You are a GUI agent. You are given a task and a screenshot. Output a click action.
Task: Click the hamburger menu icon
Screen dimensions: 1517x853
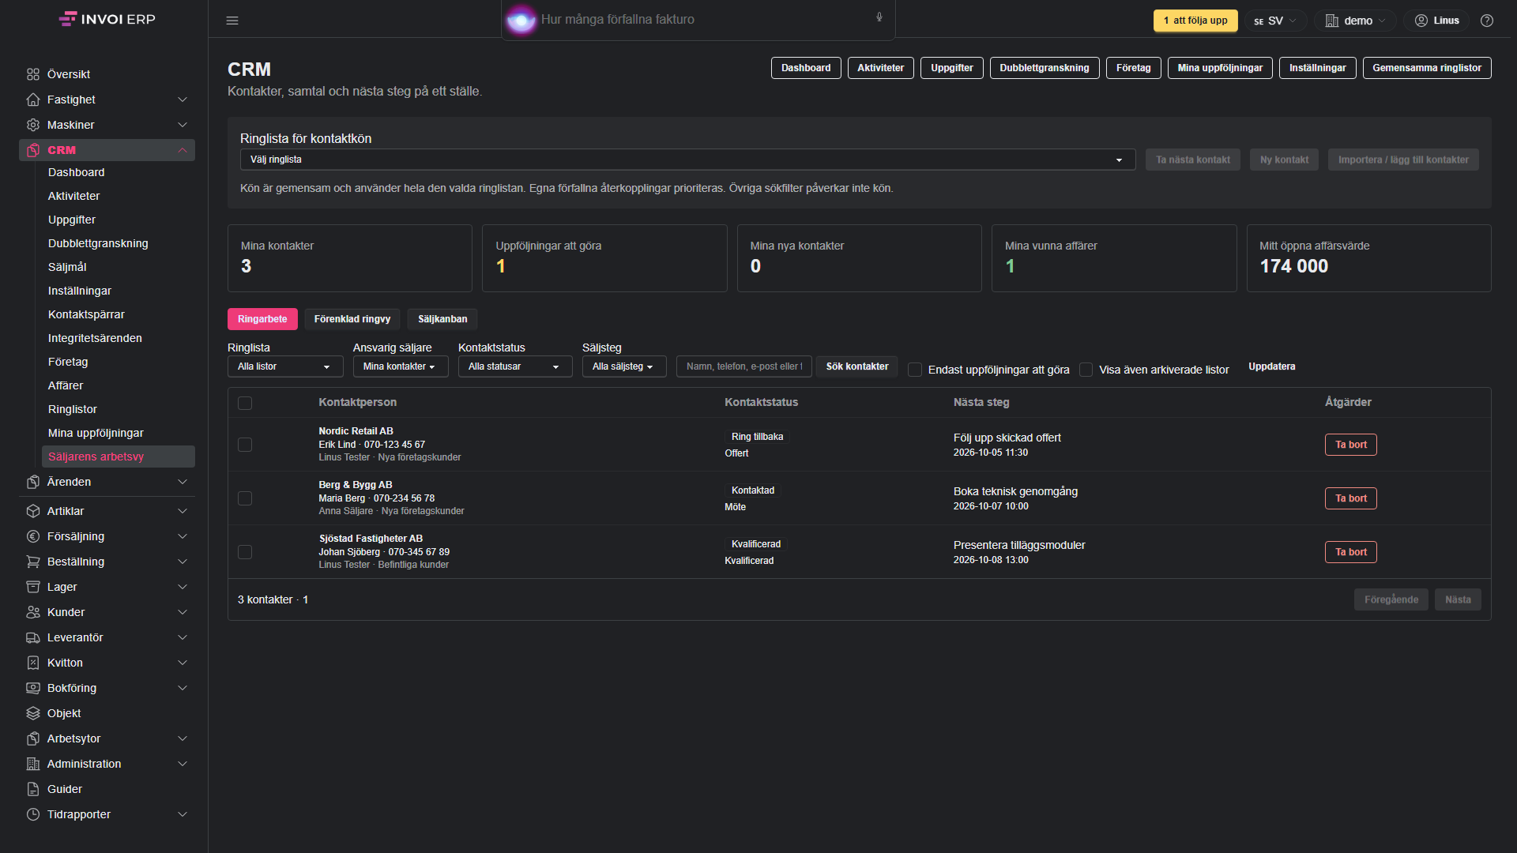tap(232, 21)
